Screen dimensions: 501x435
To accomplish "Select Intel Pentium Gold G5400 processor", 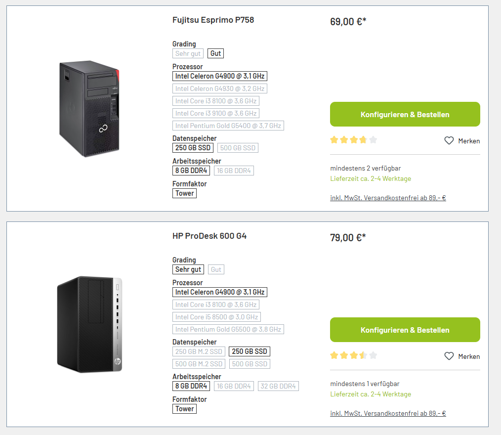I will [x=228, y=126].
